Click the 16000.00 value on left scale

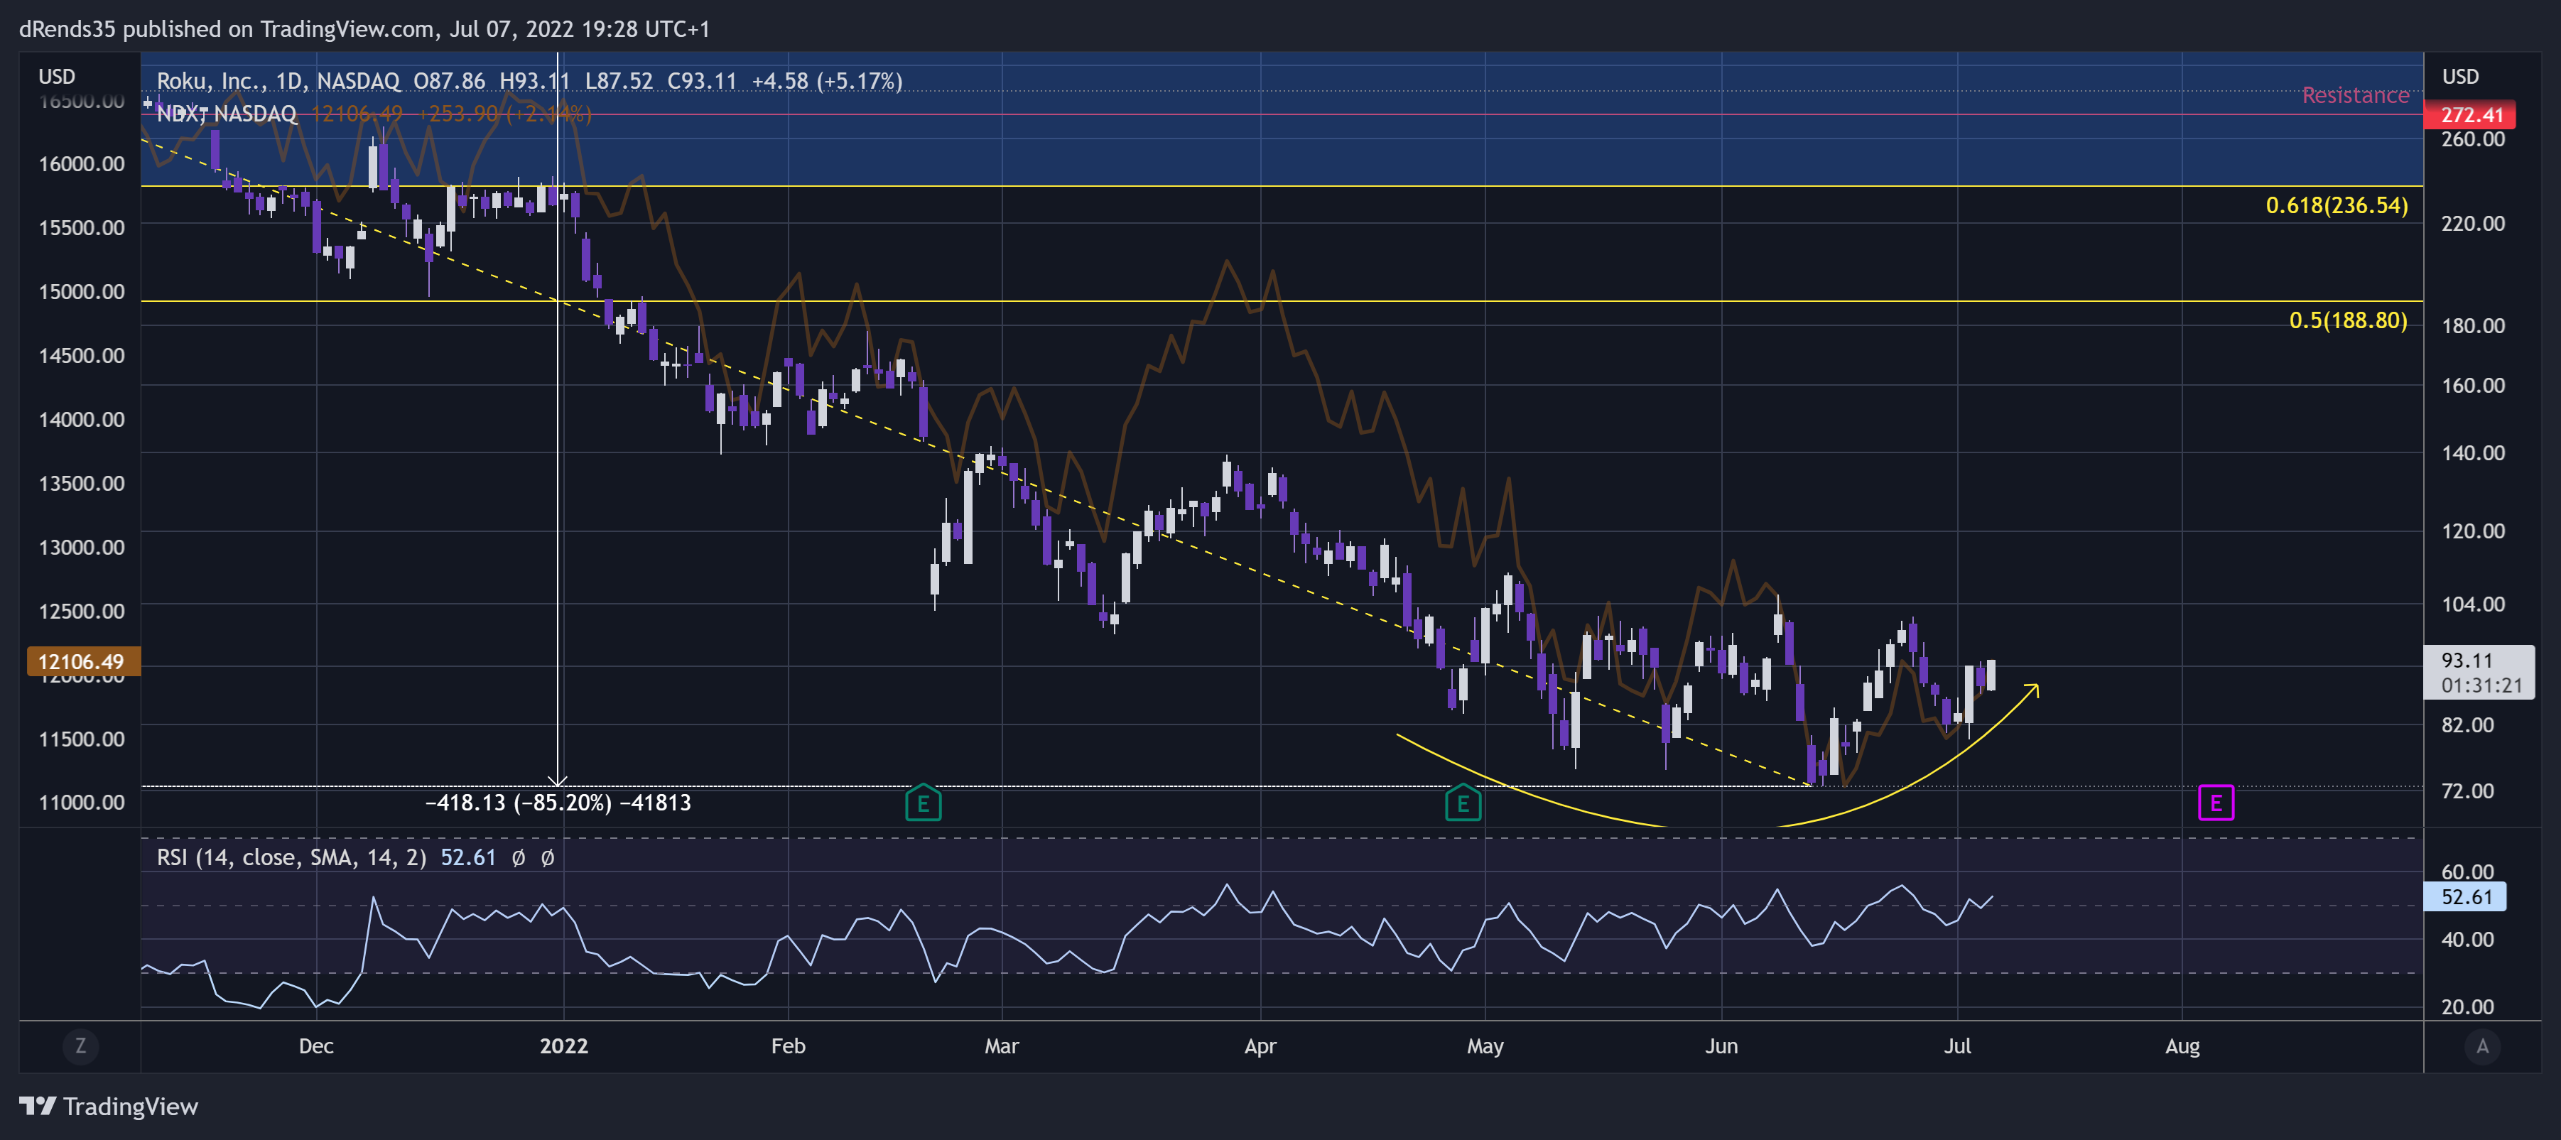tap(82, 164)
